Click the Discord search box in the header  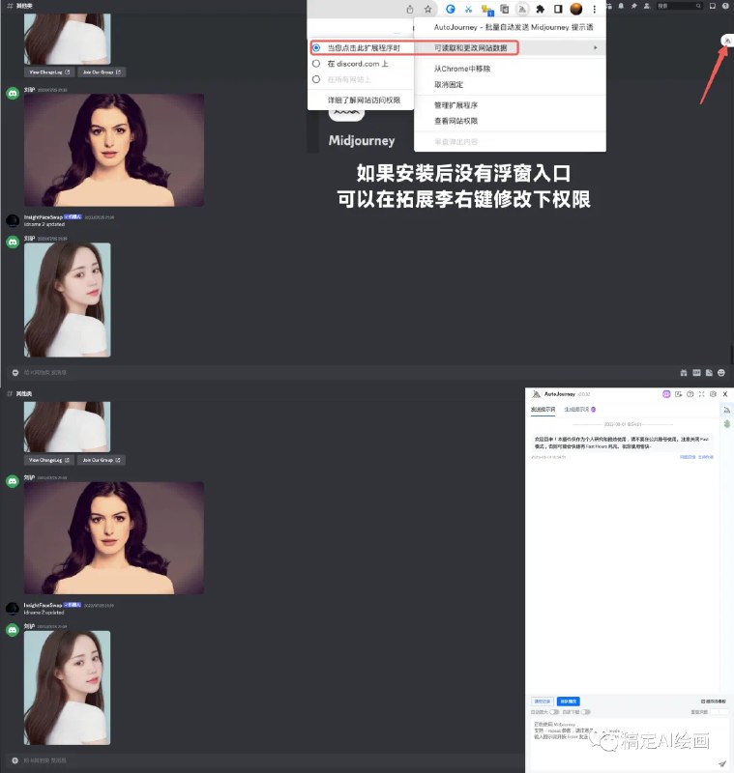tap(679, 6)
